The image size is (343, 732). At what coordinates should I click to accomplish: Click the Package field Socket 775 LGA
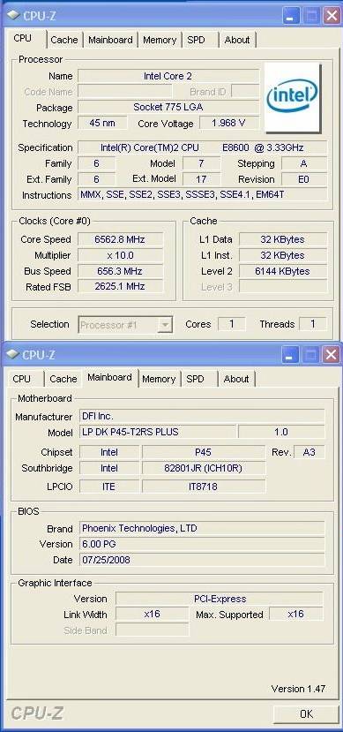[168, 108]
